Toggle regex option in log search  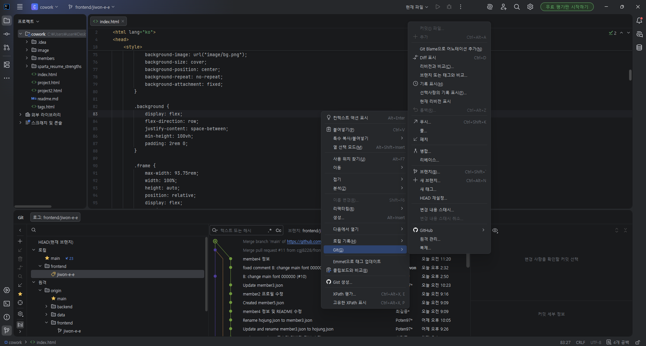[x=270, y=230]
